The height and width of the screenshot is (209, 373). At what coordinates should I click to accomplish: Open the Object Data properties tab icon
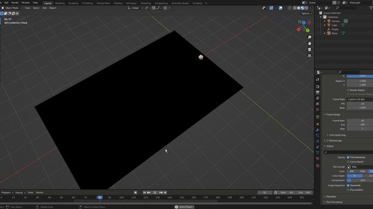(x=318, y=153)
